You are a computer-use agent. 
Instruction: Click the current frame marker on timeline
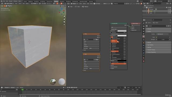click(23, 90)
